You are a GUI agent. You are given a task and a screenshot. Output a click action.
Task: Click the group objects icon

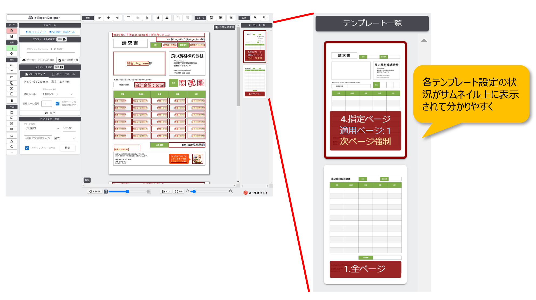point(212,18)
